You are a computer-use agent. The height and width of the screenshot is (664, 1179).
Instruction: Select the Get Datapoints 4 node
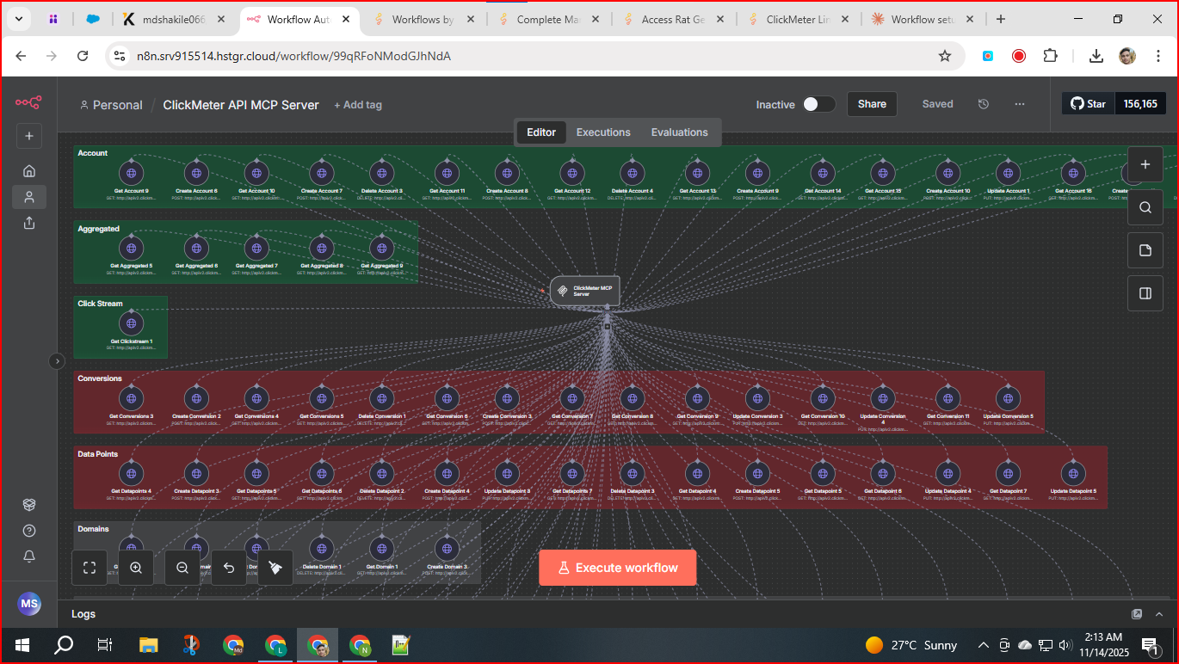[132, 473]
